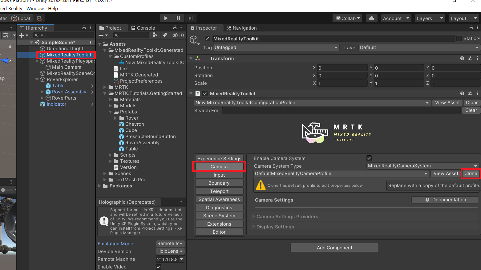Toggle MixedRealityToolkit object active checkbox
The image size is (481, 270).
207,39
